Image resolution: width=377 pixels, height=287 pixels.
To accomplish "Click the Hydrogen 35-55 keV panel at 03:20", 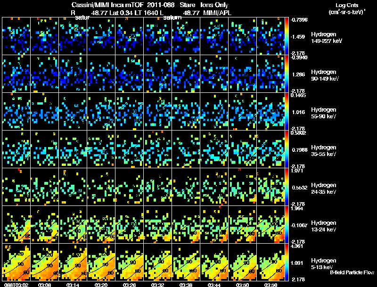I will coord(101,149).
